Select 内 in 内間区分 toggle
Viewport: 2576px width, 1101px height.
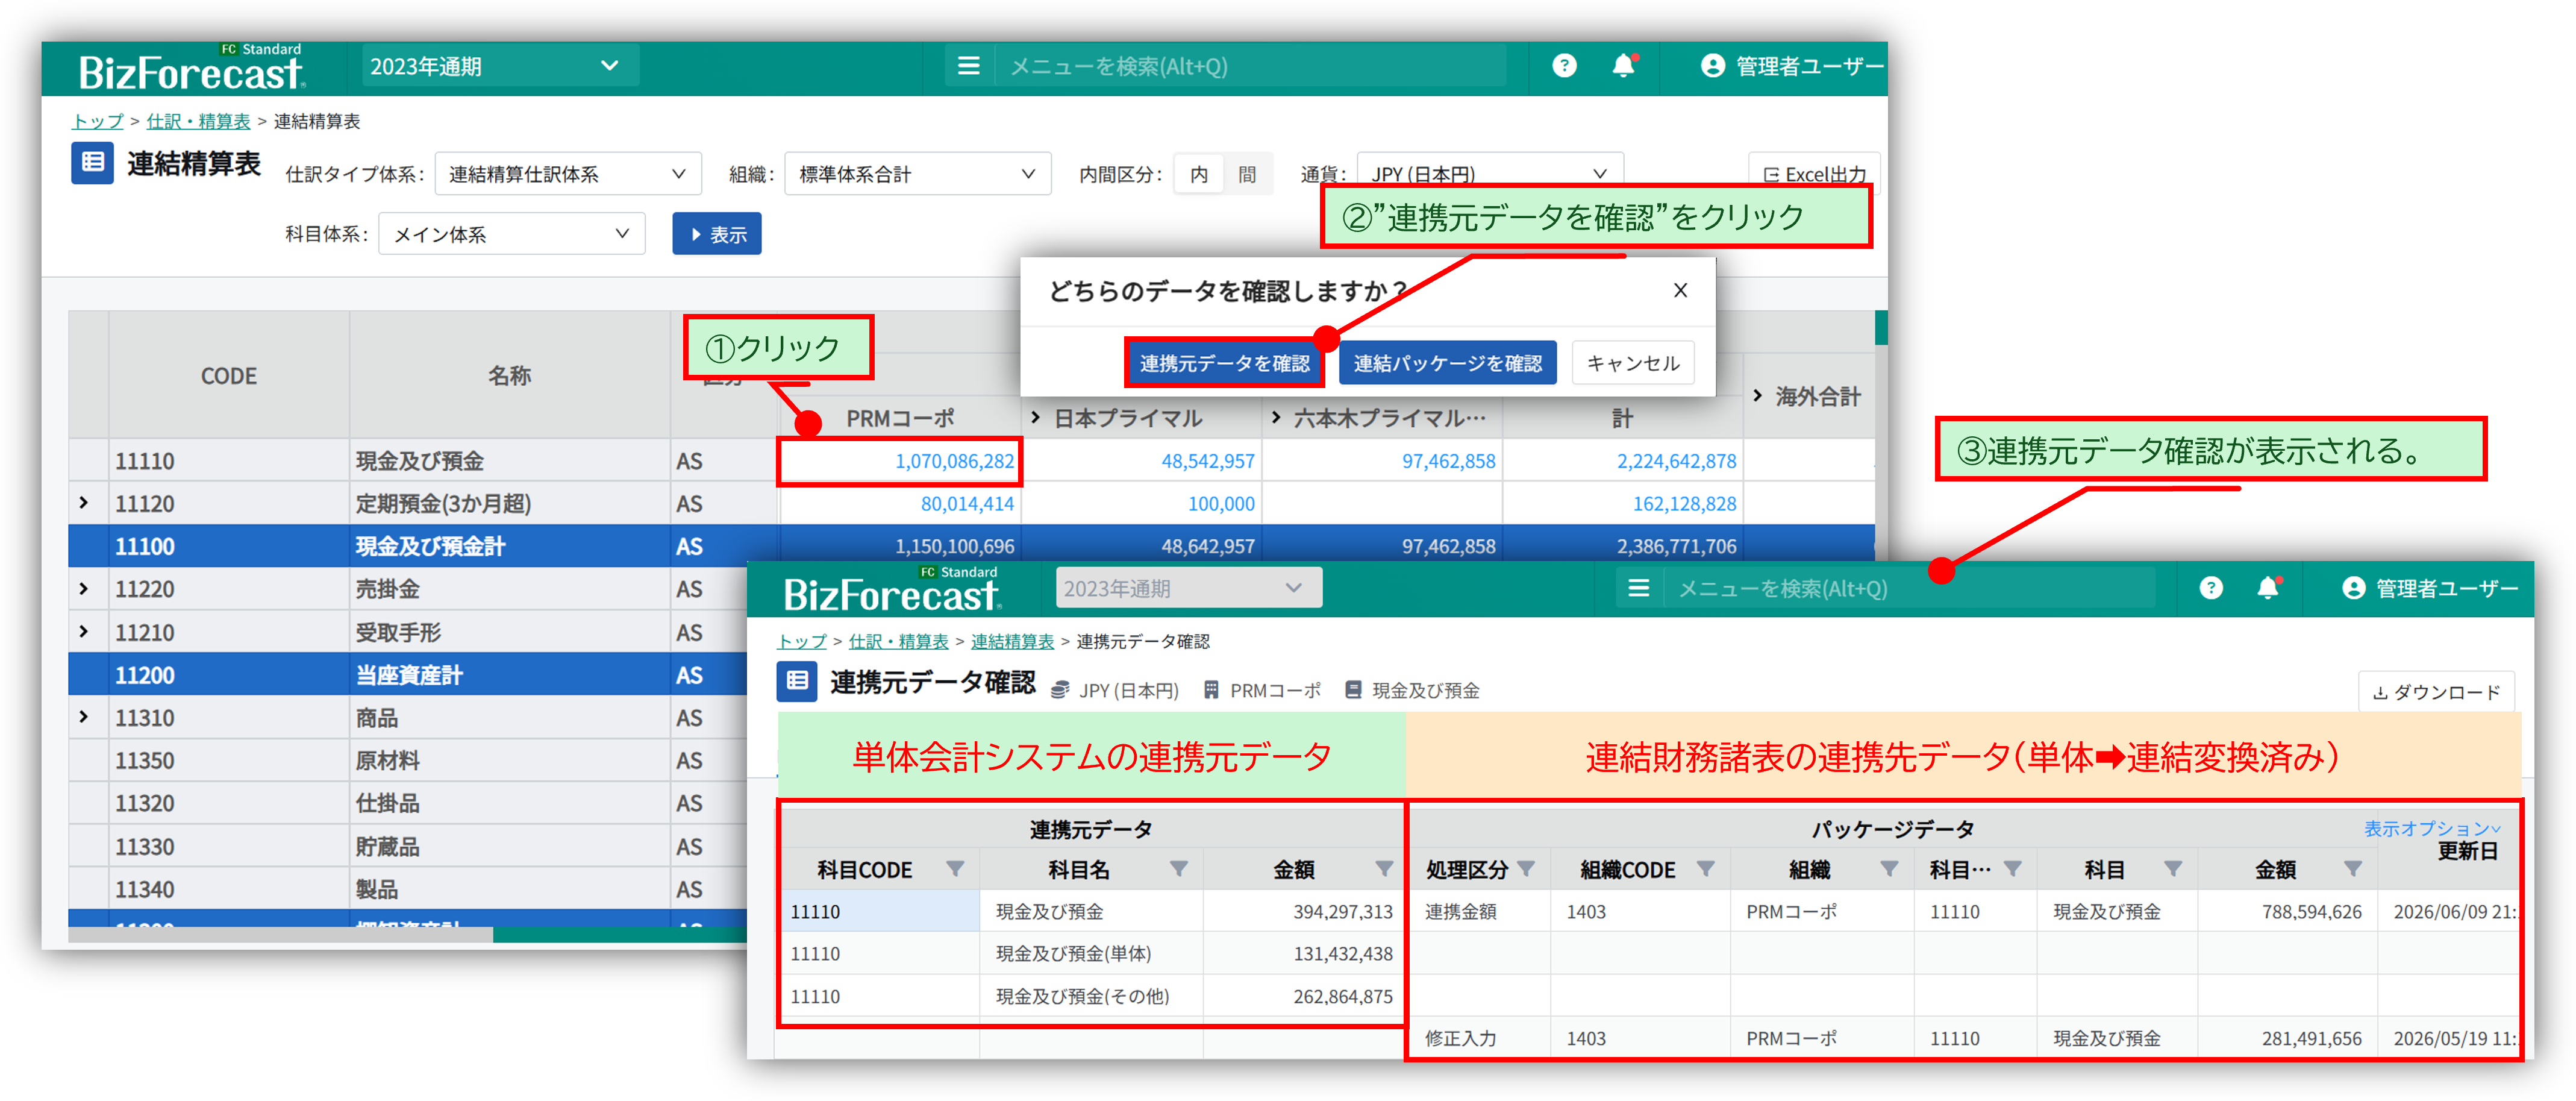[1199, 174]
